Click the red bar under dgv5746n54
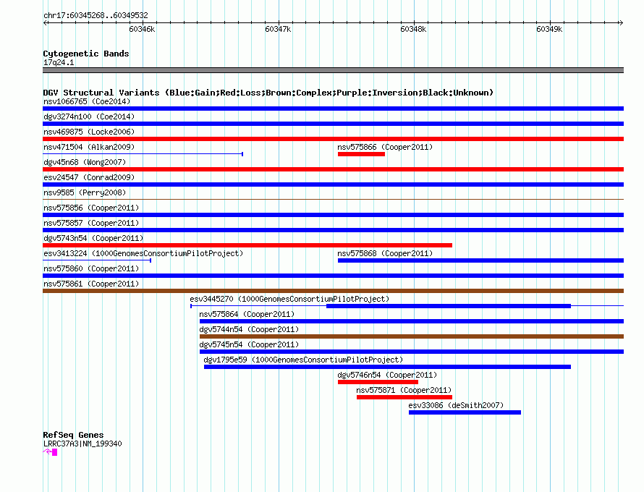The width and height of the screenshot is (644, 492). click(x=378, y=382)
